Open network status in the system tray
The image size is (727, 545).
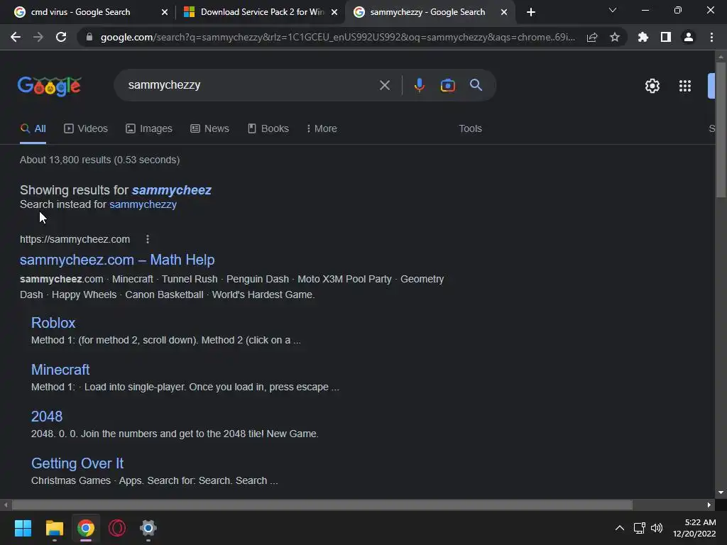[640, 528]
